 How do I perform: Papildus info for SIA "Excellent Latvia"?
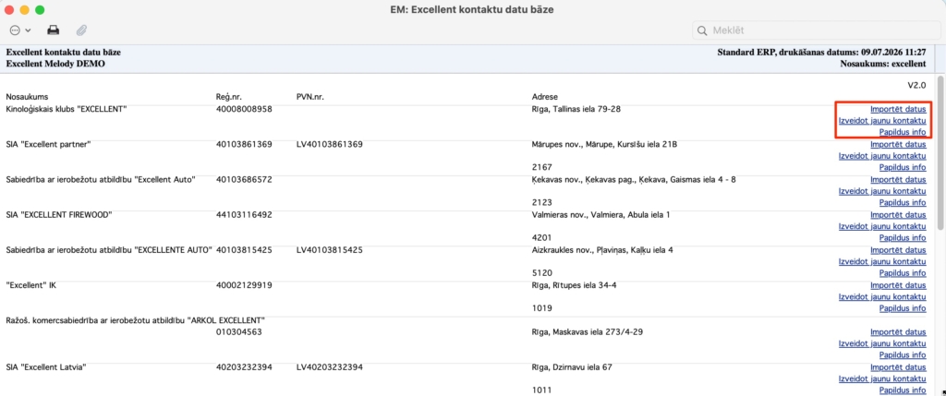(x=903, y=390)
